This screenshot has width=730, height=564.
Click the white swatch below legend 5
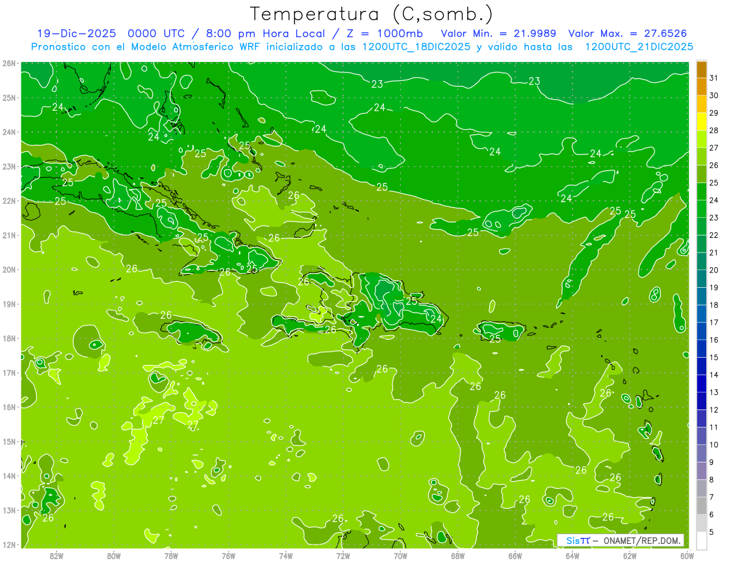(701, 540)
